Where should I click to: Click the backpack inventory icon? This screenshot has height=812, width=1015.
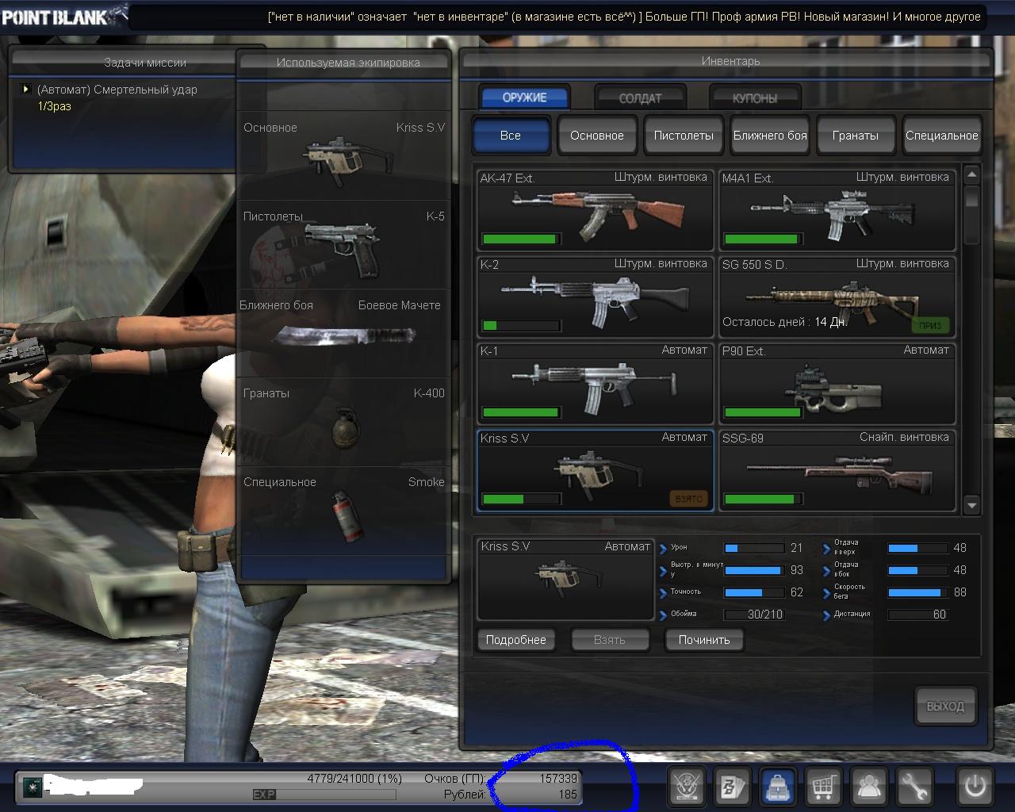(x=779, y=787)
